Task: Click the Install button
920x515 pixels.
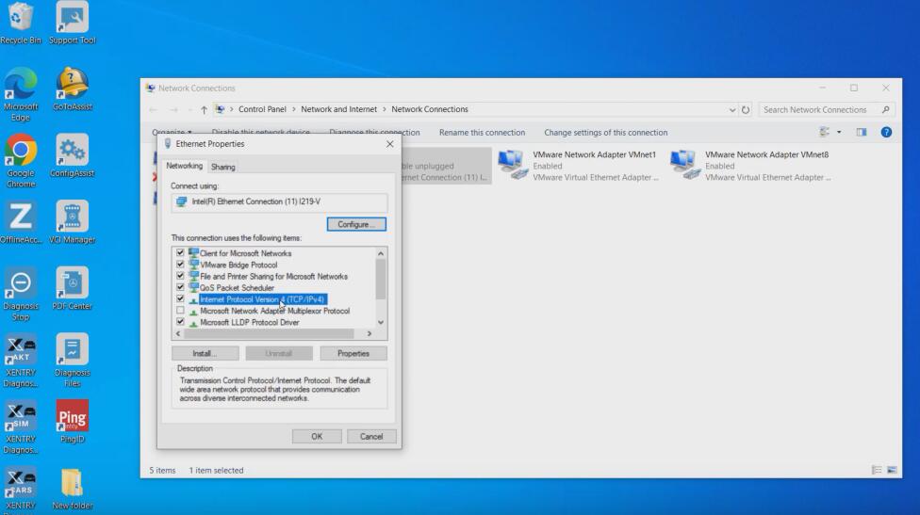Action: (205, 353)
